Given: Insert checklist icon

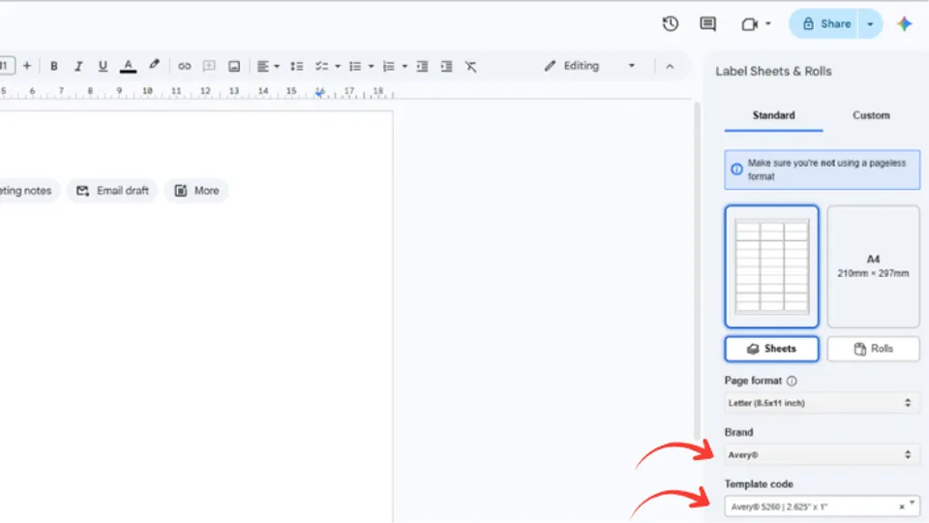Looking at the screenshot, I should [321, 66].
